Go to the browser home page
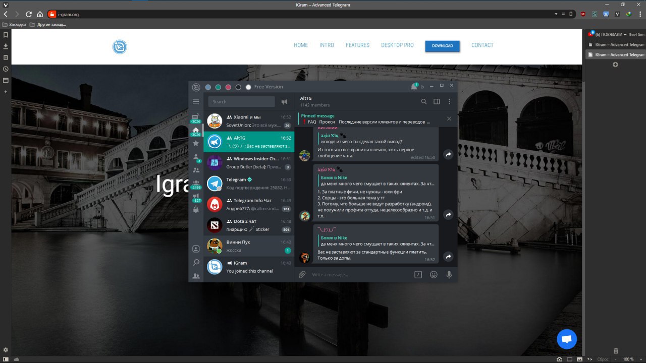The width and height of the screenshot is (646, 363). coord(40,14)
